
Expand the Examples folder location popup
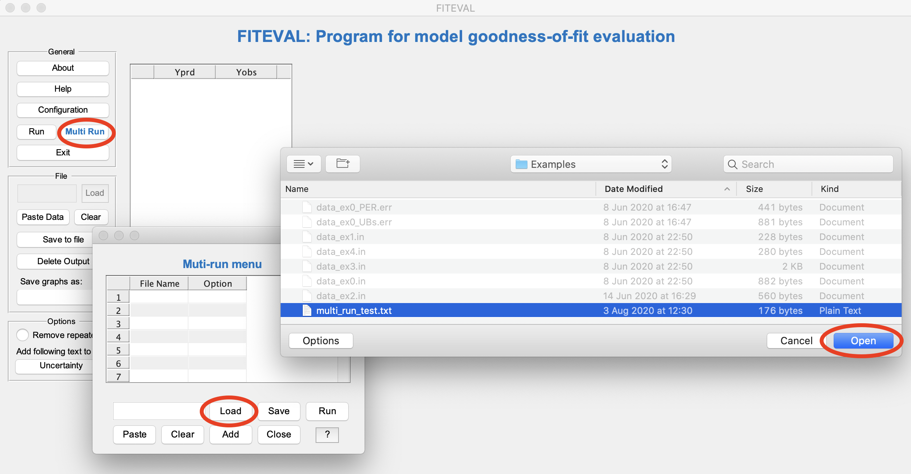pyautogui.click(x=591, y=164)
